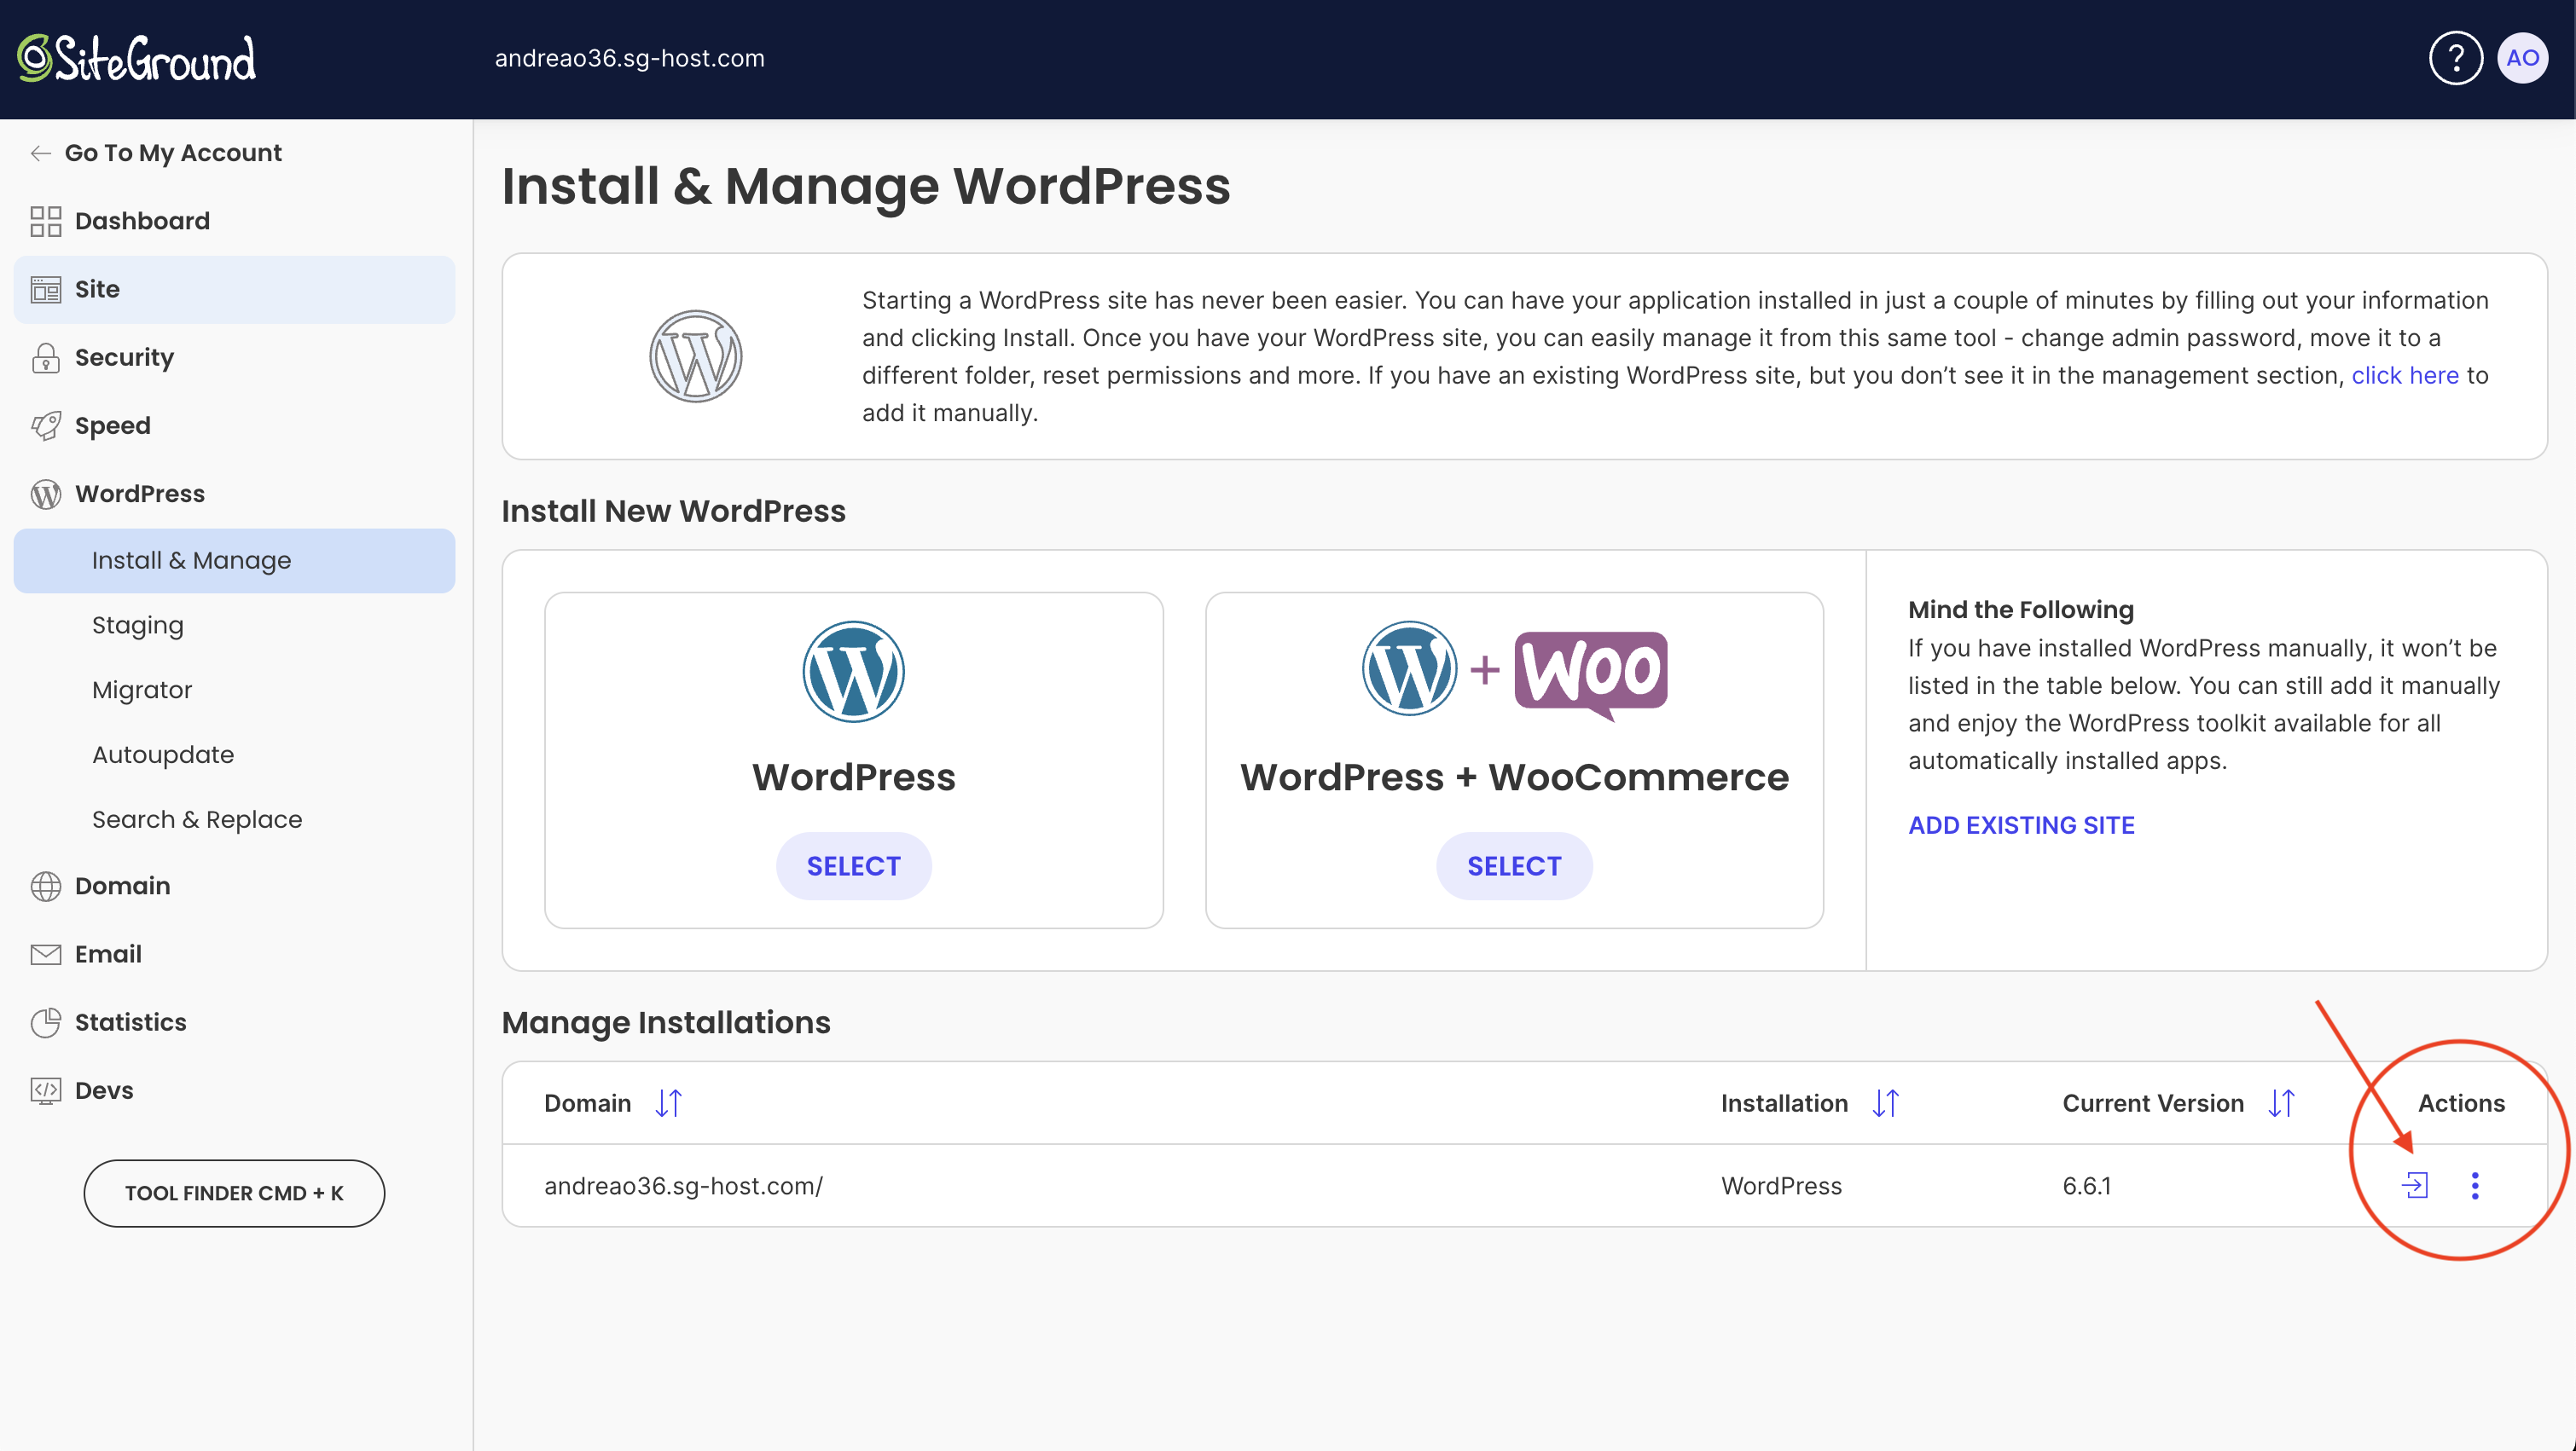2576x1451 pixels.
Task: Expand the Security sidebar section
Action: click(124, 358)
